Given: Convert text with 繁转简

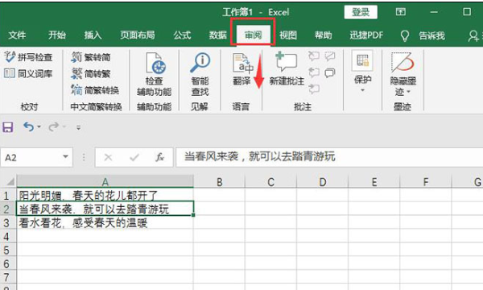Looking at the screenshot, I should coord(90,57).
